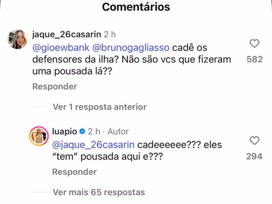272x204 pixels.
Task: Click the "2 h" timestamp beside jaque_26casarin
Action: (x=110, y=35)
